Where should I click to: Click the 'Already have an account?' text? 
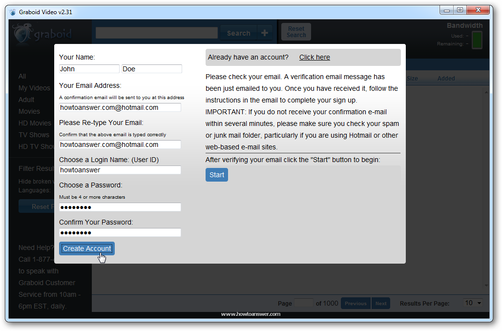coord(248,57)
